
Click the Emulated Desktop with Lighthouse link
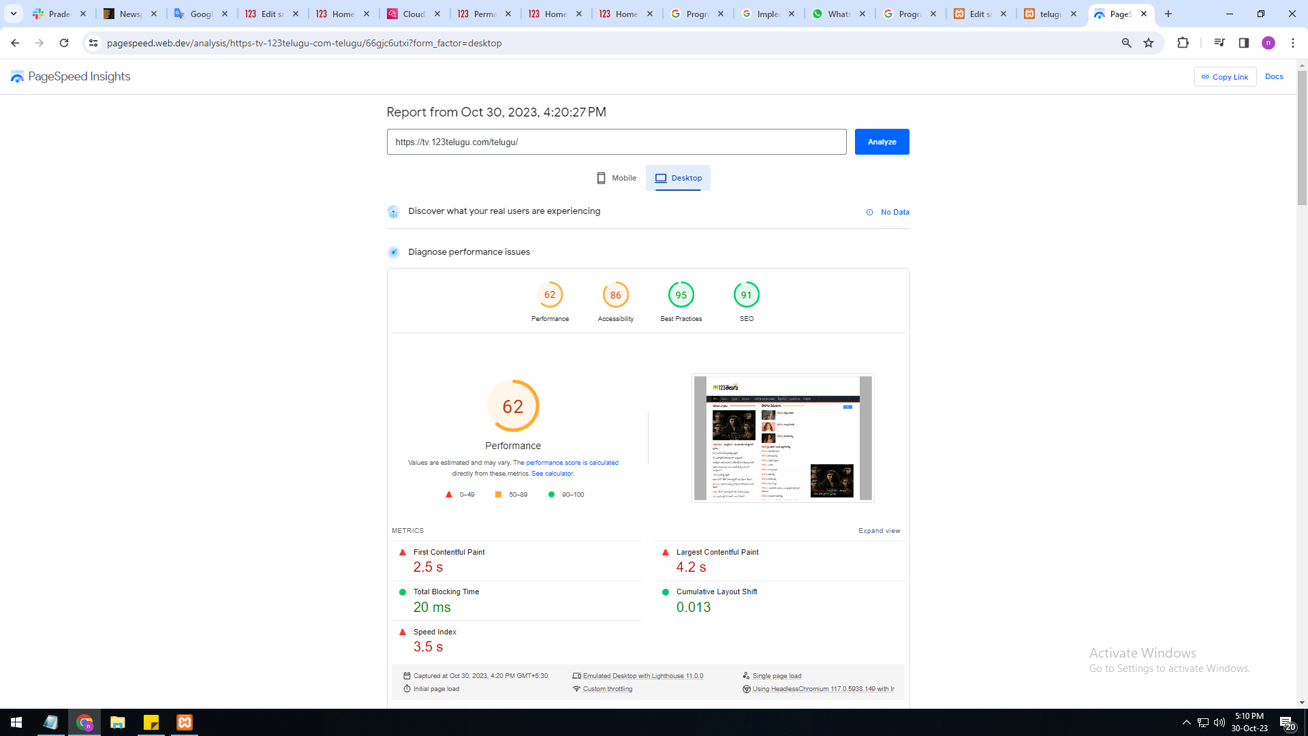(x=643, y=676)
